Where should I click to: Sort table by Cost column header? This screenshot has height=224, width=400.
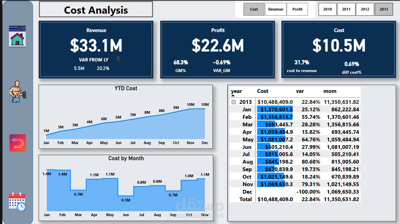(x=262, y=91)
